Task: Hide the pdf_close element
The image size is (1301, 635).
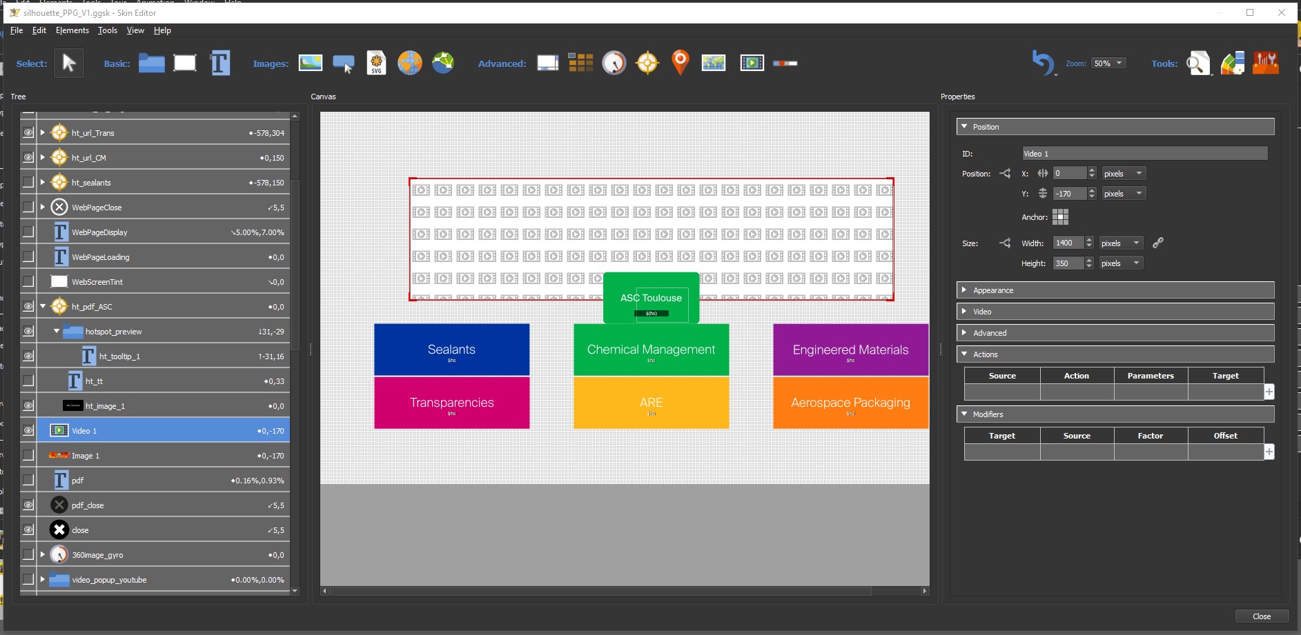Action: [28, 505]
